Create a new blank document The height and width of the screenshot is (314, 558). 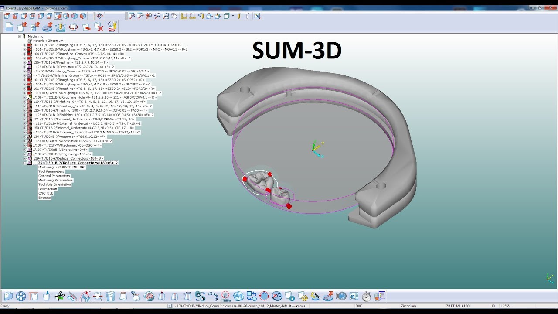click(x=9, y=27)
